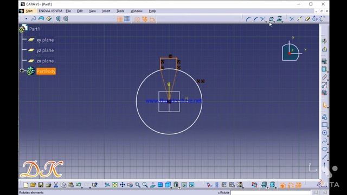Image resolution: width=347 pixels, height=195 pixels.
Task: Select the Spline tool
Action: 324,141
